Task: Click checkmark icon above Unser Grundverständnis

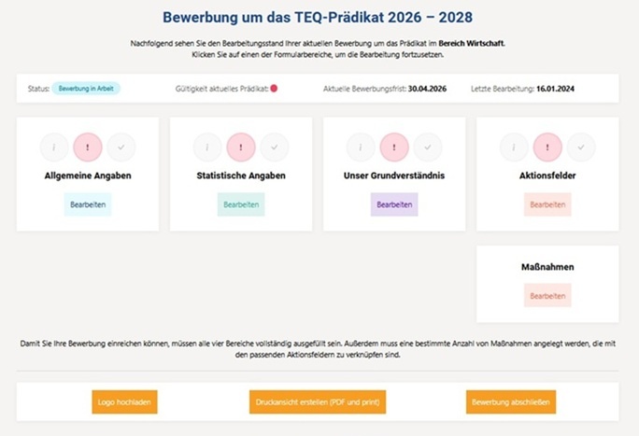Action: 428,147
